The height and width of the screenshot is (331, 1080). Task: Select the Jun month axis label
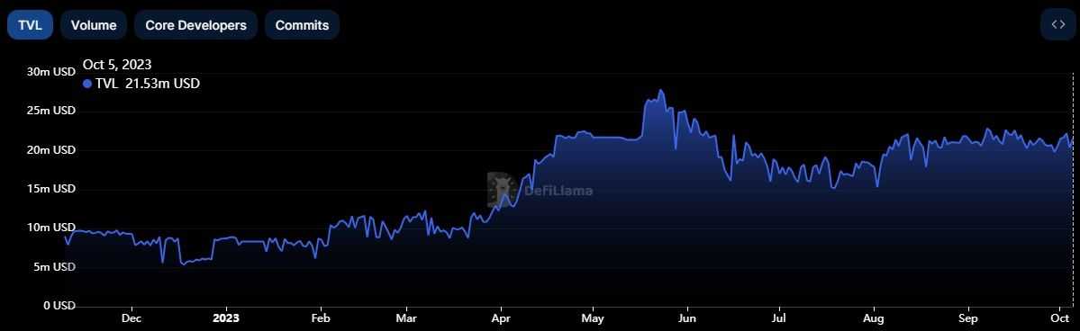coord(686,318)
